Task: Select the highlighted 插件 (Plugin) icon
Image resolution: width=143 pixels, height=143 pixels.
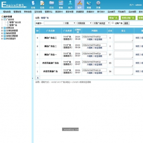Action: pyautogui.click(x=79, y=5)
